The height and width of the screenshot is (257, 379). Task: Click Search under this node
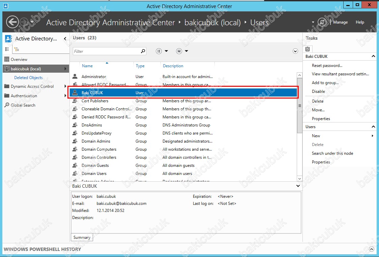click(x=332, y=153)
